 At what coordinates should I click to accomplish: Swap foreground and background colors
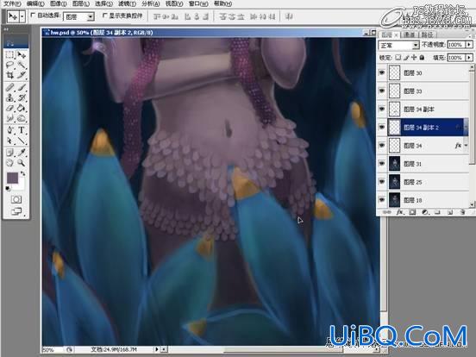coord(22,173)
